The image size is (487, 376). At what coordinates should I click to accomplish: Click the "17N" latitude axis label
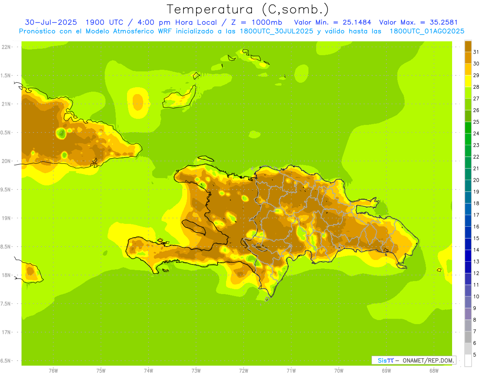[6, 332]
